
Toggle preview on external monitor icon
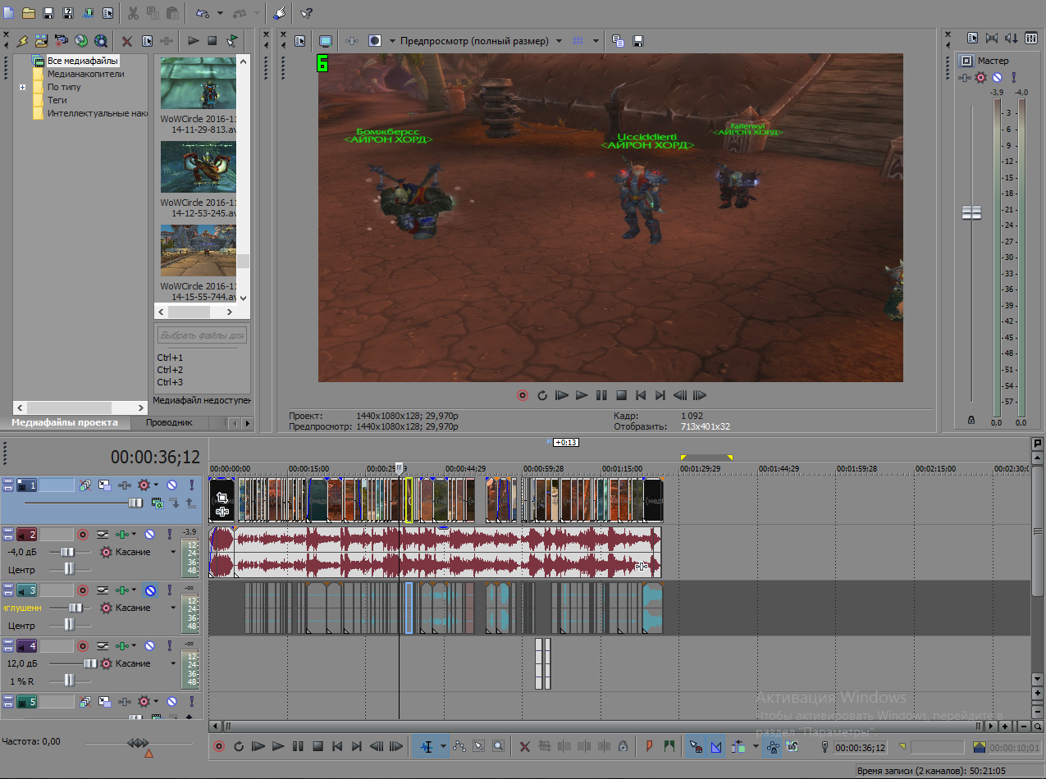(326, 40)
